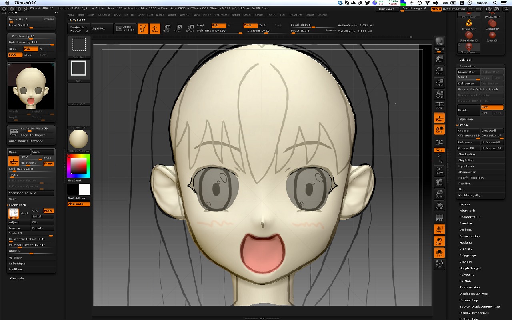Toggle Zadd in top shelf
This screenshot has height=320, width=512.
click(x=250, y=26)
